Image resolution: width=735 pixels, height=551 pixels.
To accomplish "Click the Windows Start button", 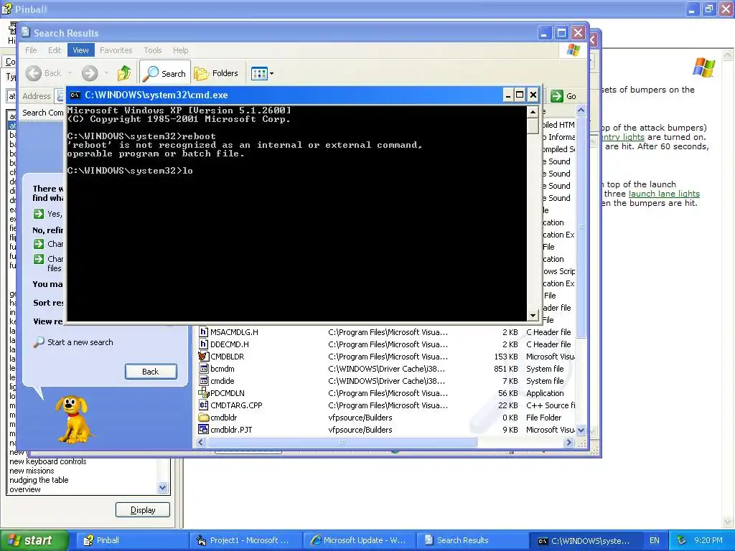I will (34, 540).
